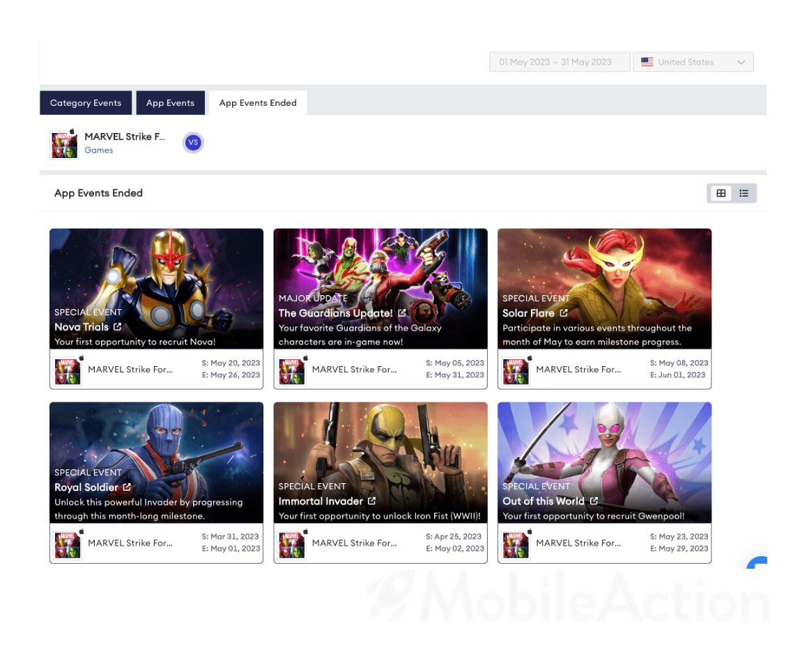
Task: Click the VS compare badge
Action: [x=193, y=142]
